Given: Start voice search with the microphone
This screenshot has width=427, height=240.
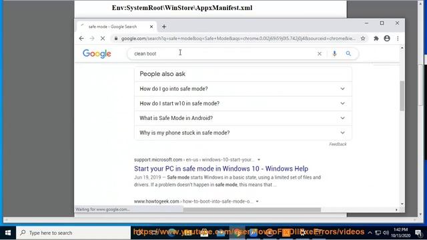Looking at the screenshot, I should (x=334, y=53).
